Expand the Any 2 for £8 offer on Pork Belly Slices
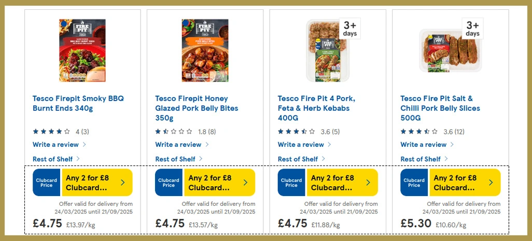 click(x=465, y=183)
